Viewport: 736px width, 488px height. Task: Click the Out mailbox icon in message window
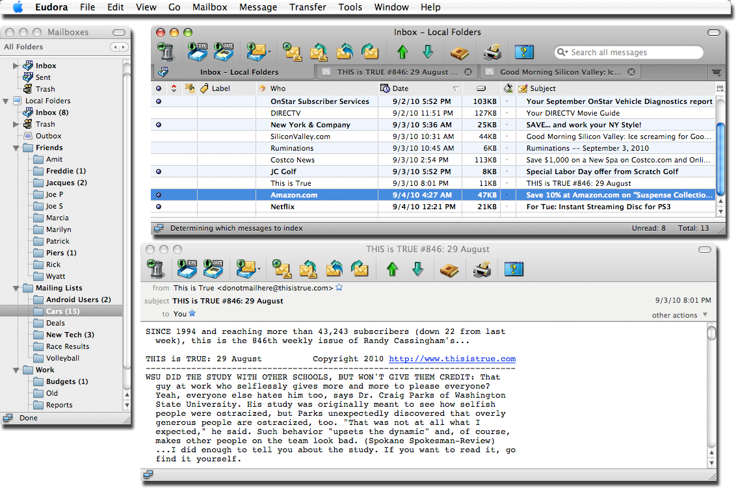click(x=213, y=269)
